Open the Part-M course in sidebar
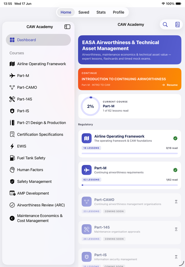 38,76
